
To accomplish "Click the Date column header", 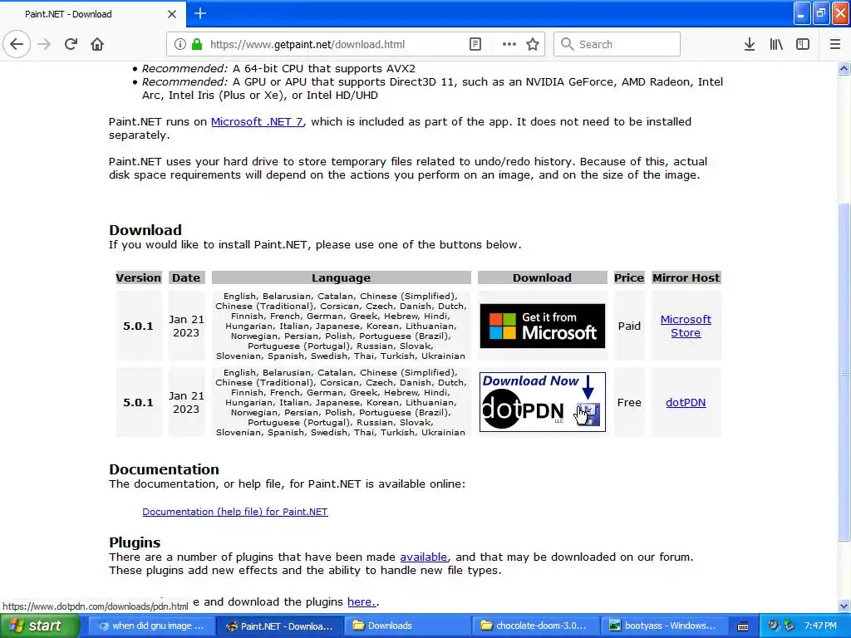I will click(186, 277).
